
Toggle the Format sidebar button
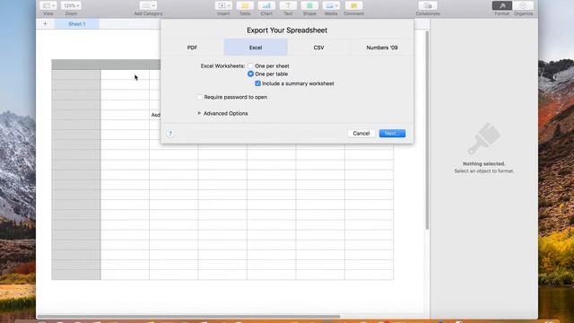pos(502,6)
